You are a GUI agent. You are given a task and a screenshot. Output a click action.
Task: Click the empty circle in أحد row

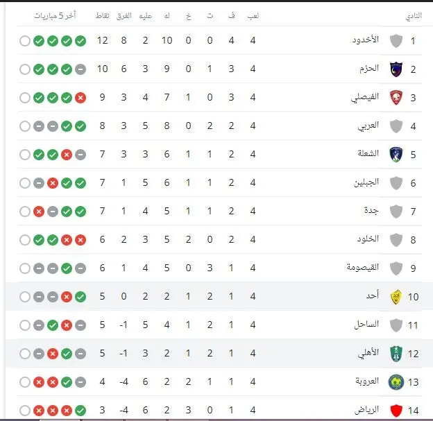pyautogui.click(x=25, y=297)
